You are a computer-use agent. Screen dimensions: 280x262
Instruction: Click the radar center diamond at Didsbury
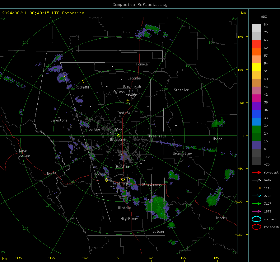coord(119,136)
